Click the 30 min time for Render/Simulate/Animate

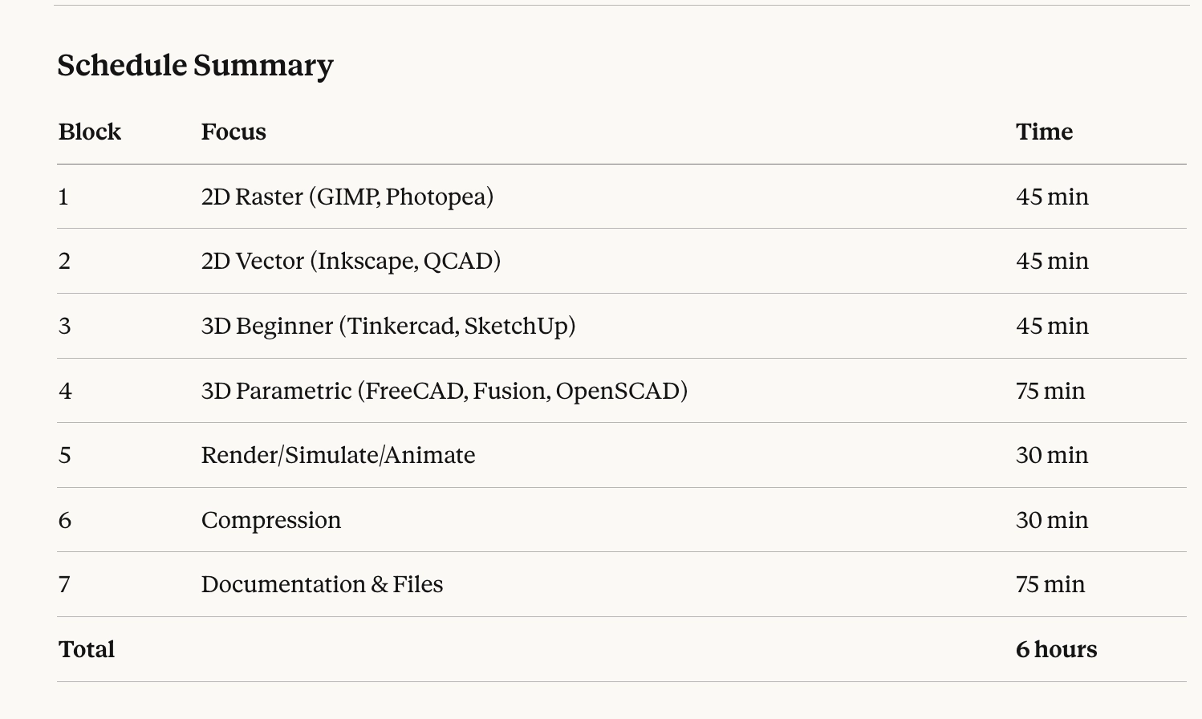click(1051, 455)
